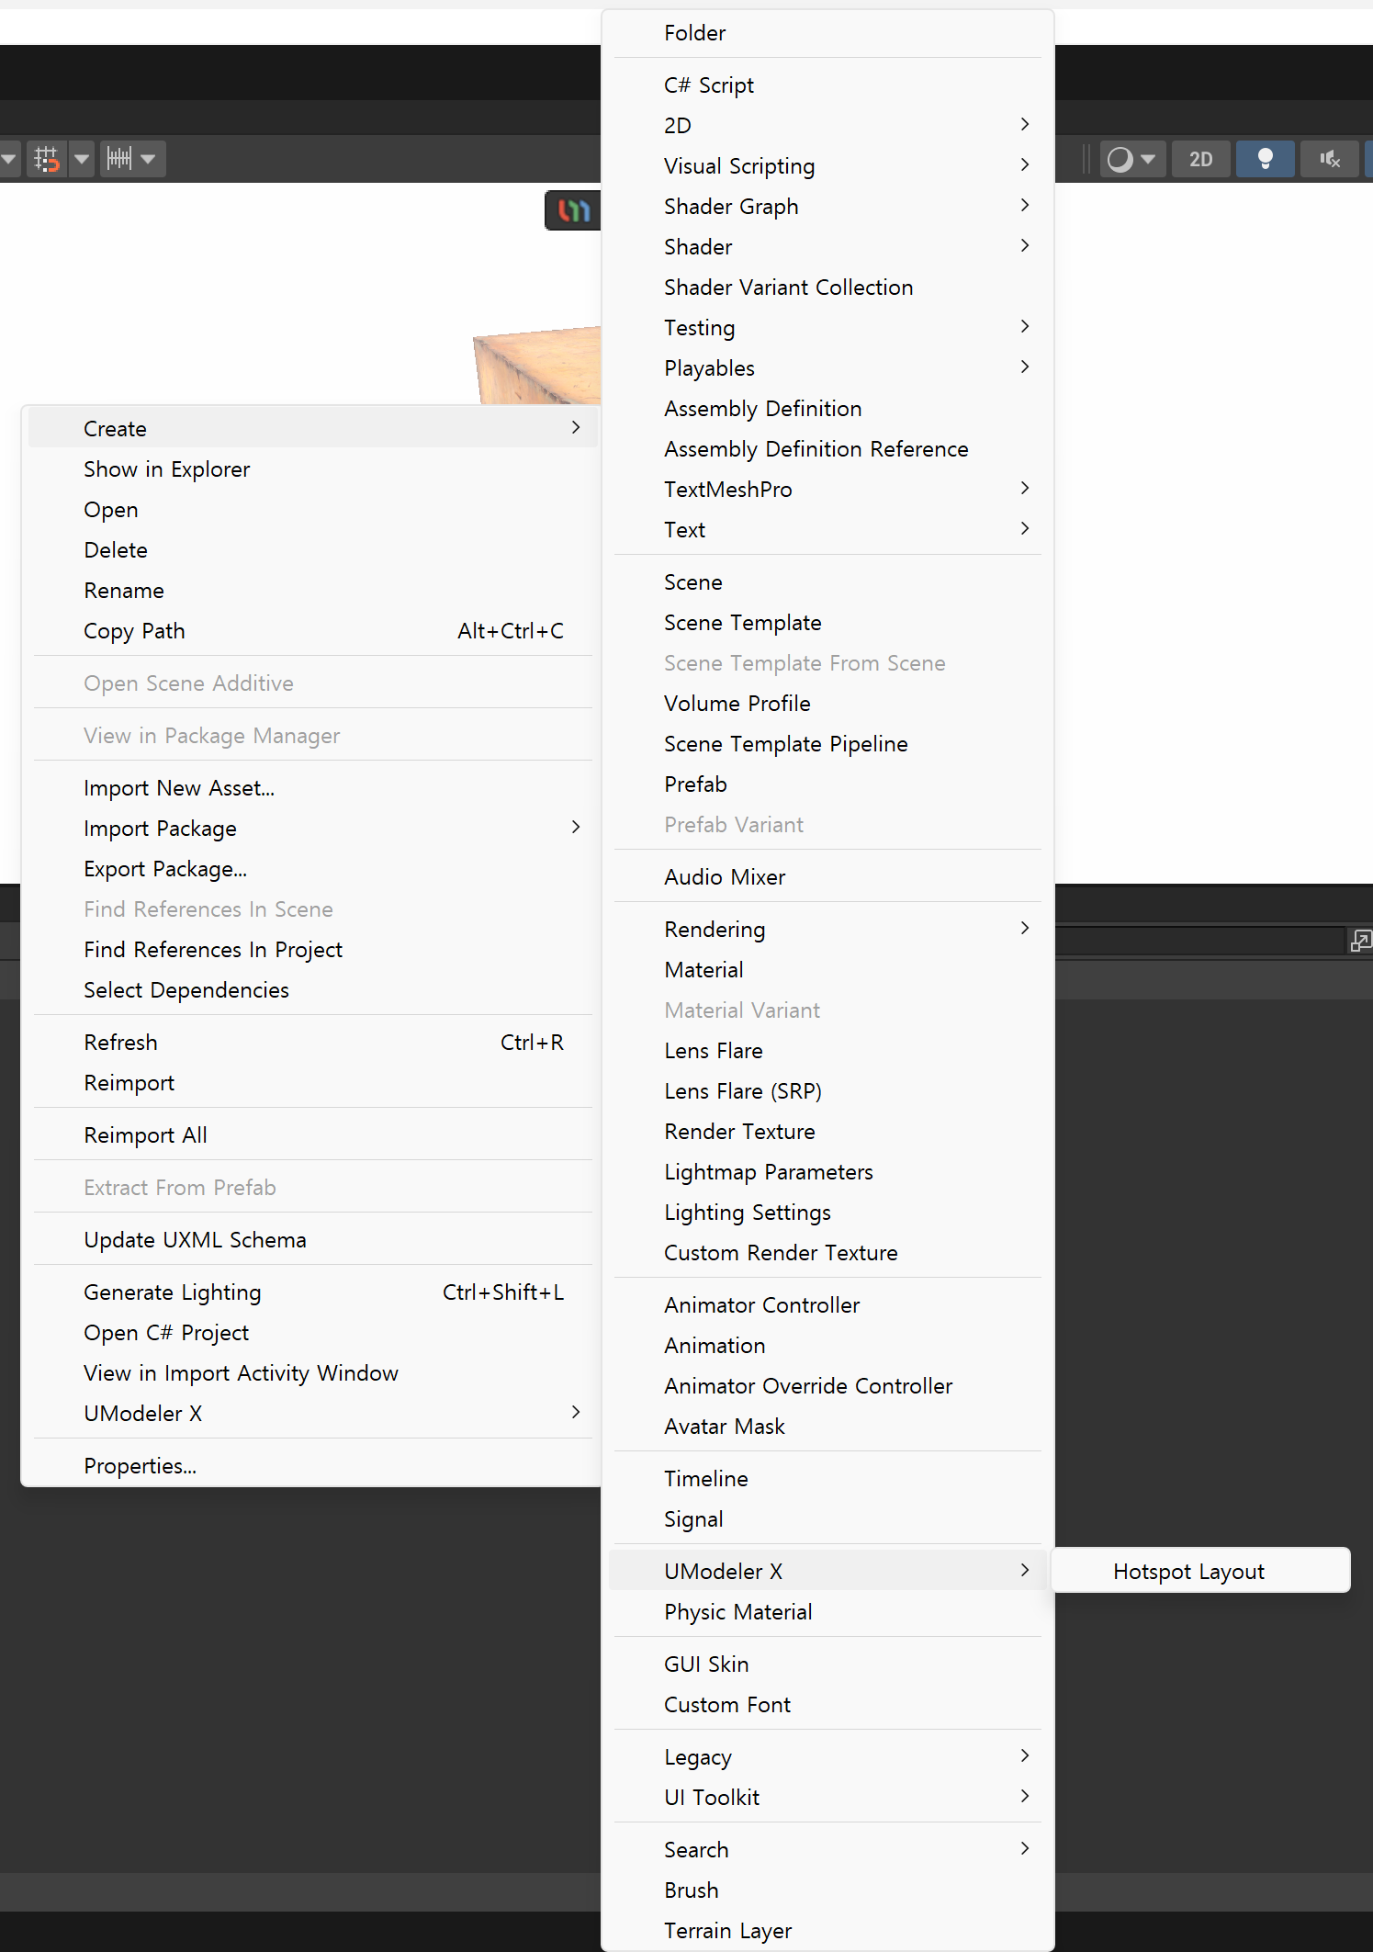Click Select Dependencies

(x=313, y=990)
